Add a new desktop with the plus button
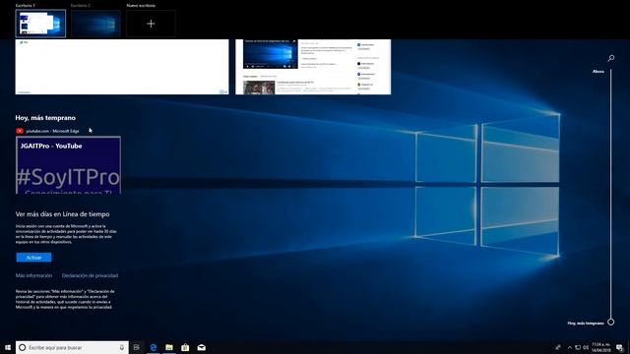The height and width of the screenshot is (354, 630). (151, 24)
